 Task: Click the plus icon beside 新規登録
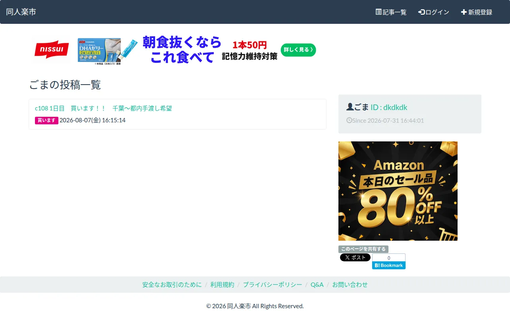[x=464, y=12]
